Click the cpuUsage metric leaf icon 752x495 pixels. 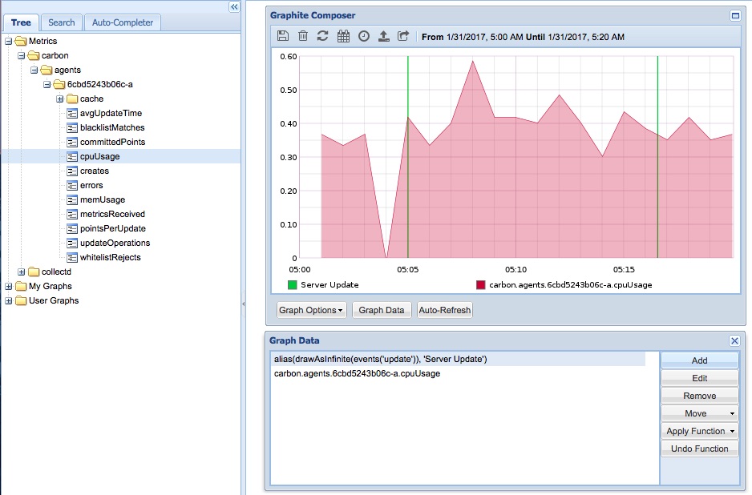[x=72, y=157]
